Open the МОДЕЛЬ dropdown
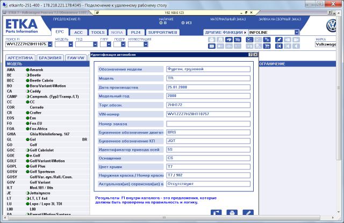Image resolution: width=344 pixels, height=223 pixels. tap(70, 44)
